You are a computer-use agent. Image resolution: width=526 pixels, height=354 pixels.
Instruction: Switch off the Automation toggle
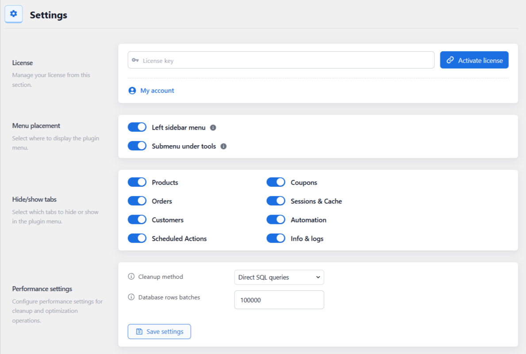click(276, 220)
